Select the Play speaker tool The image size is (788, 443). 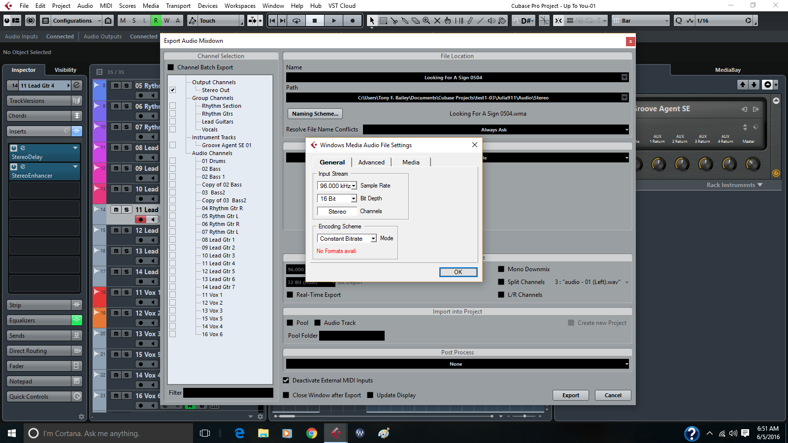pos(492,21)
